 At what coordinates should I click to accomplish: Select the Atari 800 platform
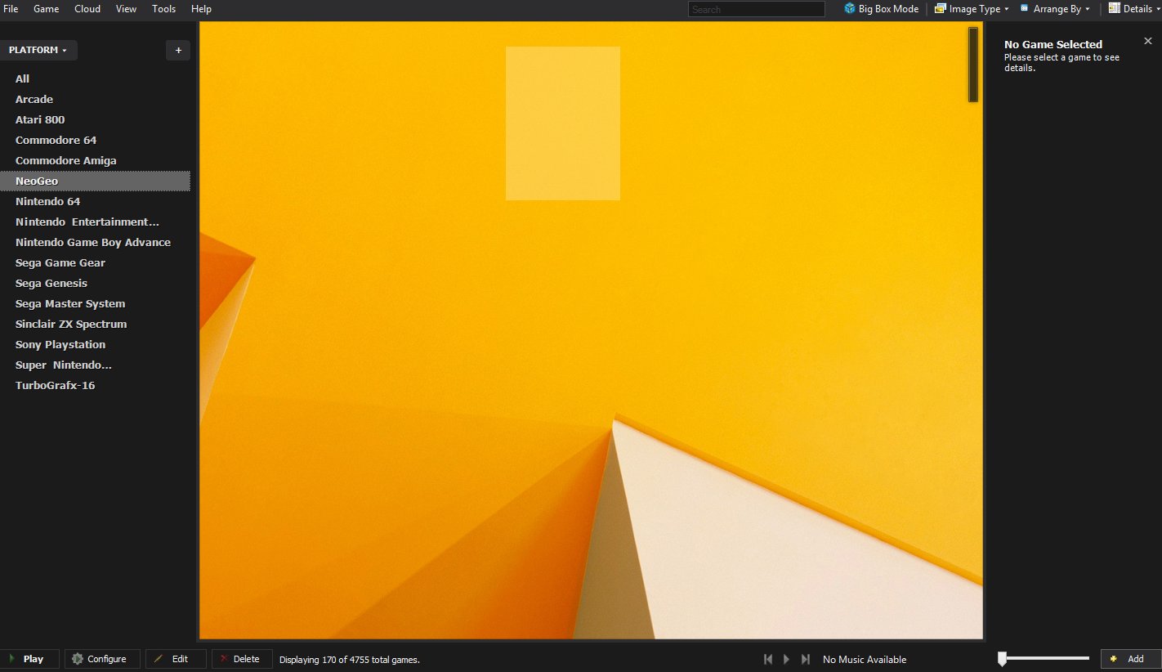[95, 119]
